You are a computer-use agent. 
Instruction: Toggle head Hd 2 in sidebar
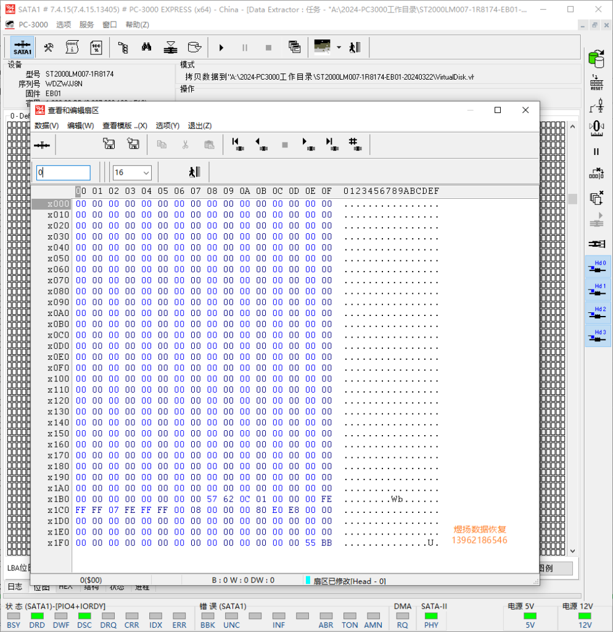(598, 312)
